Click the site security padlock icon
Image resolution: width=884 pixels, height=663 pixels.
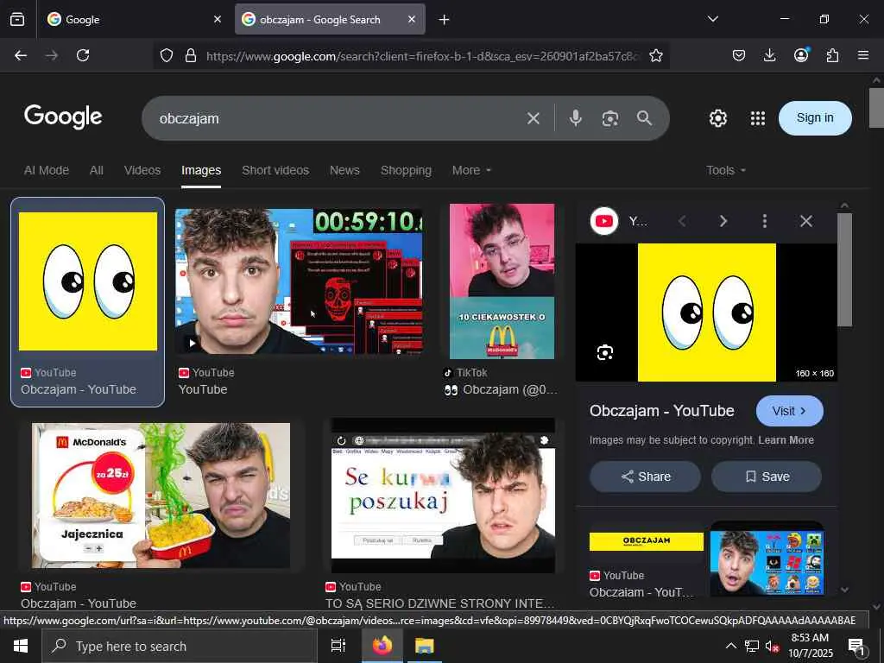(x=191, y=55)
